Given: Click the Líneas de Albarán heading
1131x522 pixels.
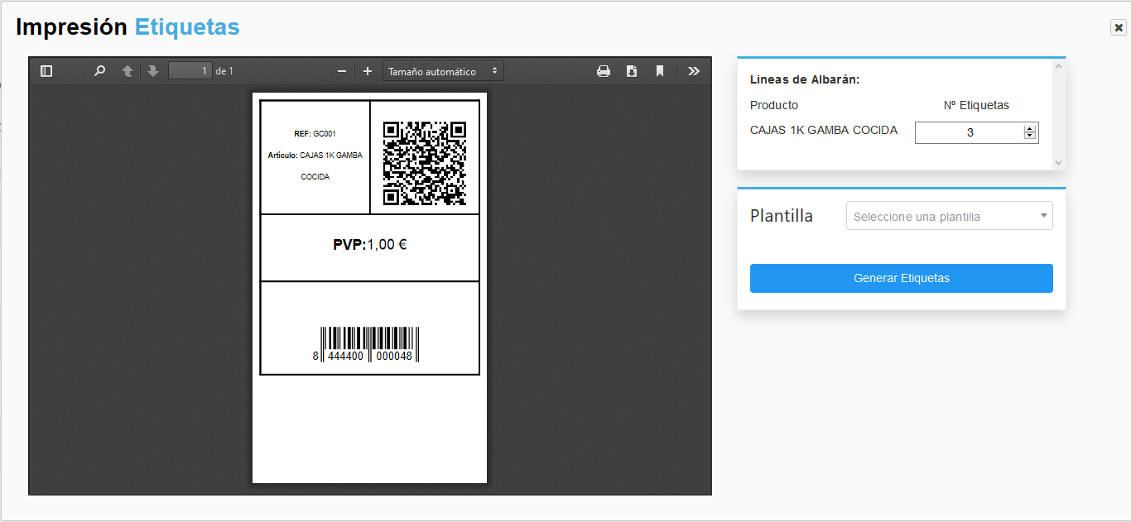Looking at the screenshot, I should [x=805, y=79].
